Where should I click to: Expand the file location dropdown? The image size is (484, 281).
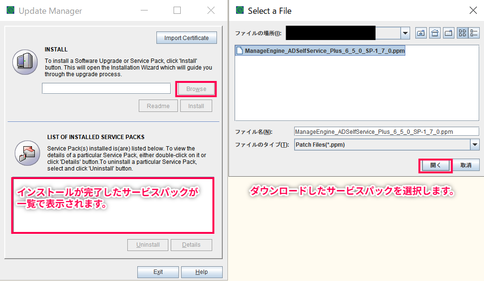point(405,33)
